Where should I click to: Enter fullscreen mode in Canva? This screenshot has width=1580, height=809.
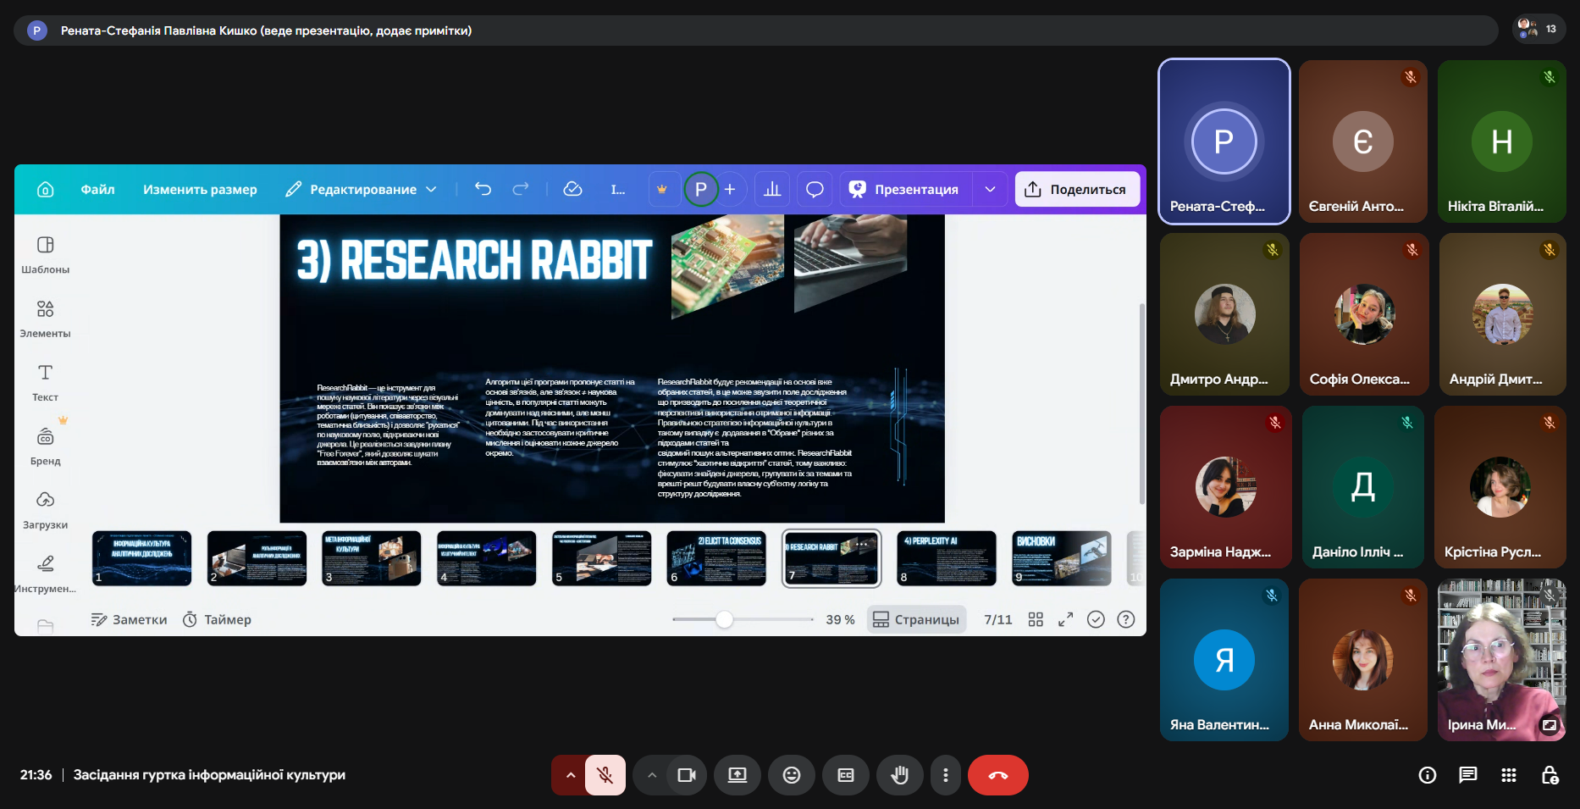(1066, 619)
